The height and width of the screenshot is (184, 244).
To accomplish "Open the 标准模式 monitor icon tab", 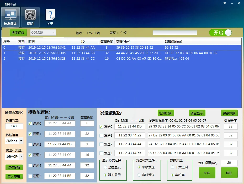I will coord(10,17).
